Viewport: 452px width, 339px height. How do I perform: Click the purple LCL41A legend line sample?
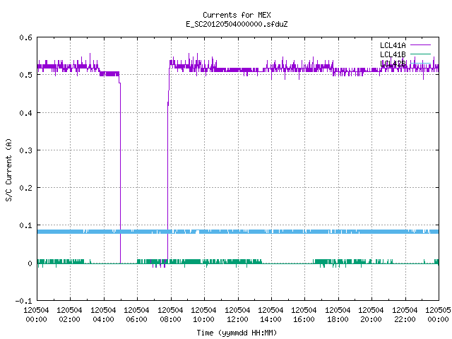tap(420, 45)
